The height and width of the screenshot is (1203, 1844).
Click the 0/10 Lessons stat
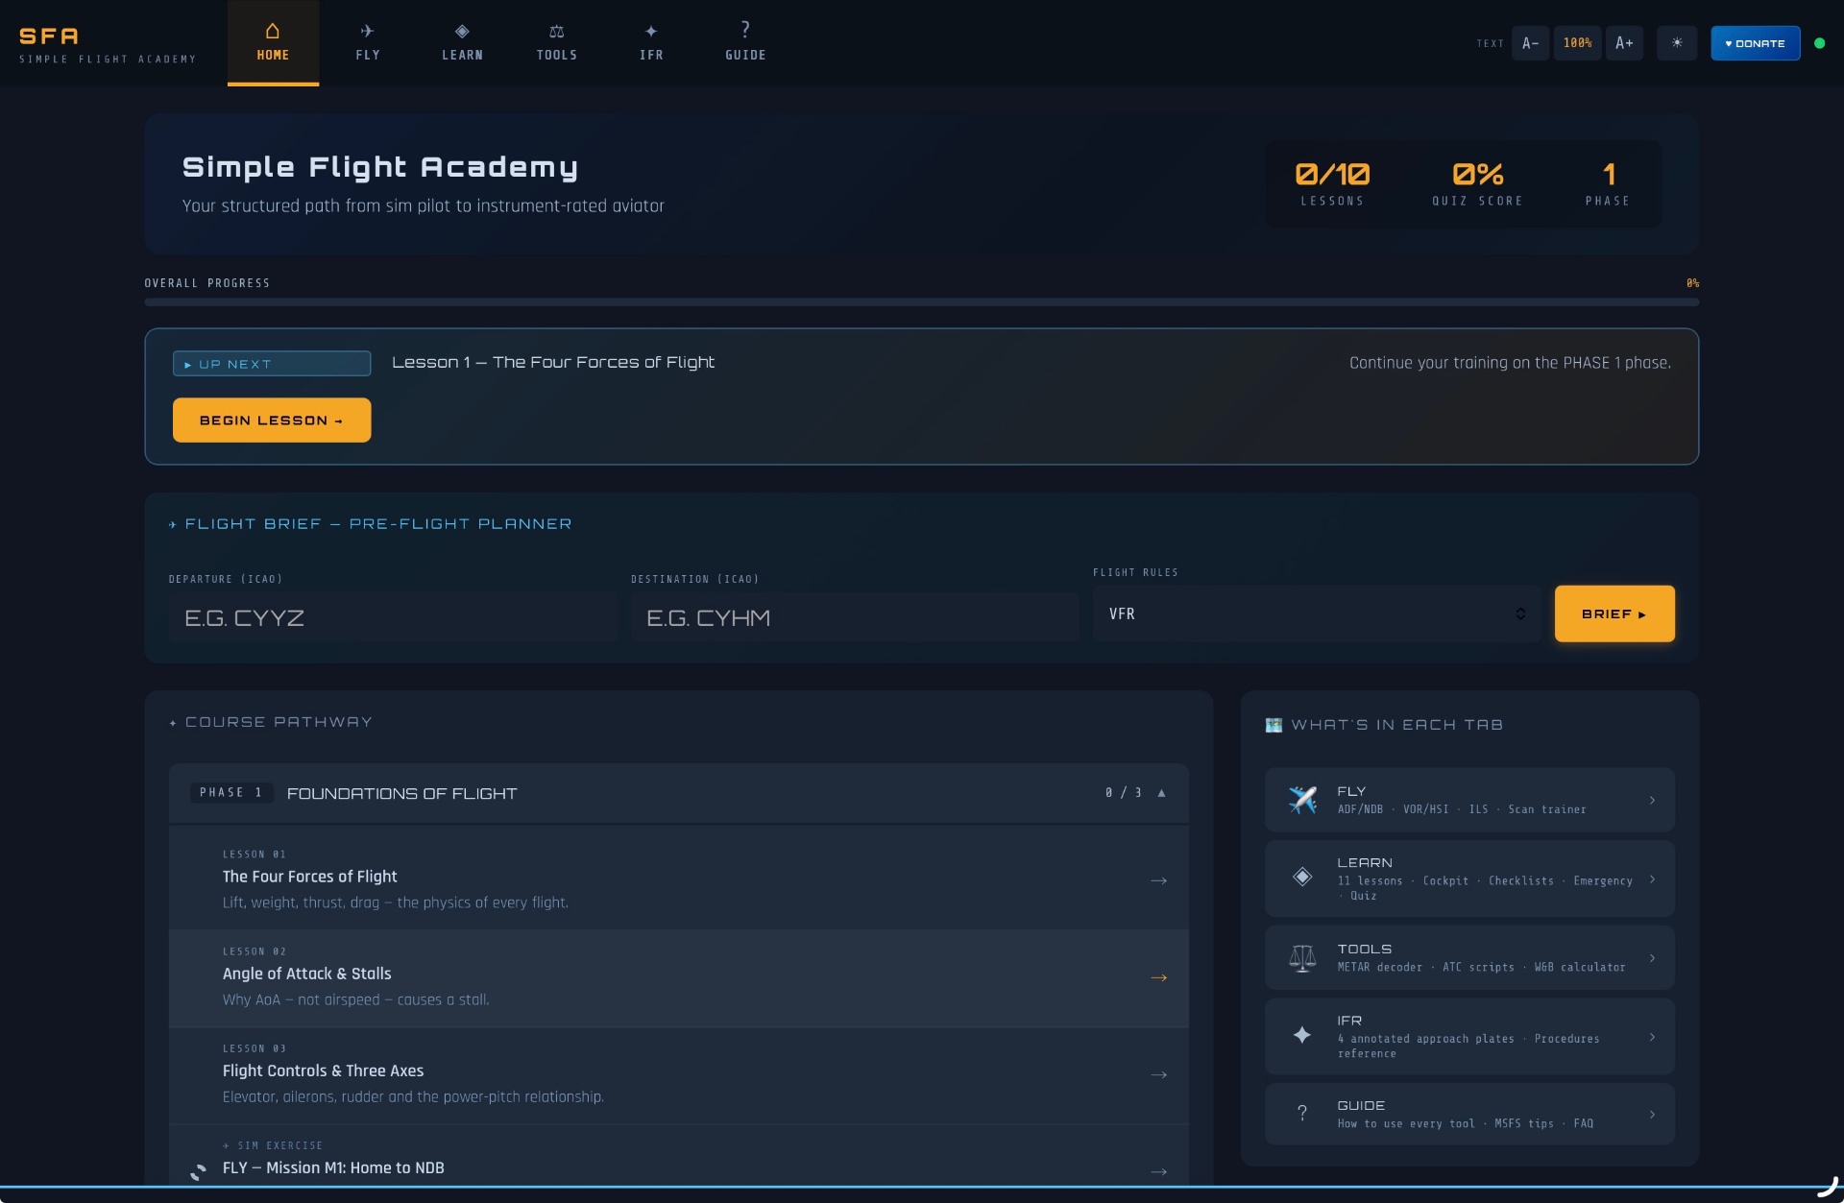(x=1332, y=184)
